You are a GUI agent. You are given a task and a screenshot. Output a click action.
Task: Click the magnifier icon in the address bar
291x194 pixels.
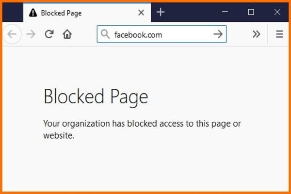tap(105, 34)
